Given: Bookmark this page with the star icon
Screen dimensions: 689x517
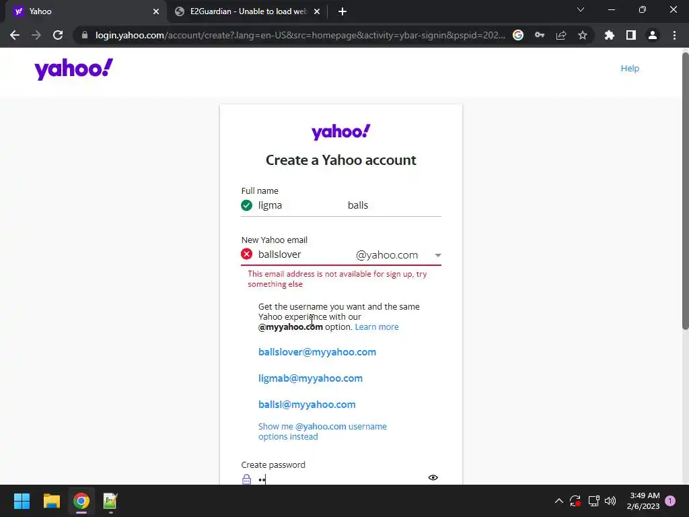Looking at the screenshot, I should pyautogui.click(x=583, y=35).
